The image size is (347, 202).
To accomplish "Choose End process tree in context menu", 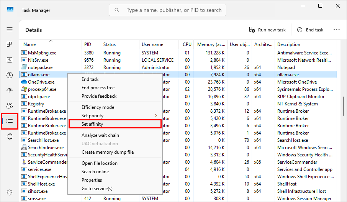I will tap(98, 88).
